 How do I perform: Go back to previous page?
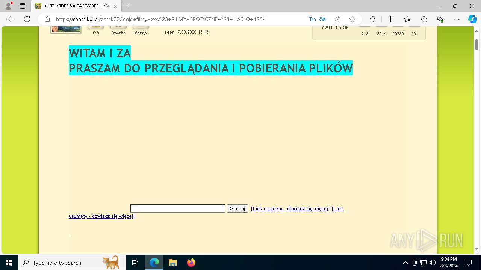[x=11, y=19]
